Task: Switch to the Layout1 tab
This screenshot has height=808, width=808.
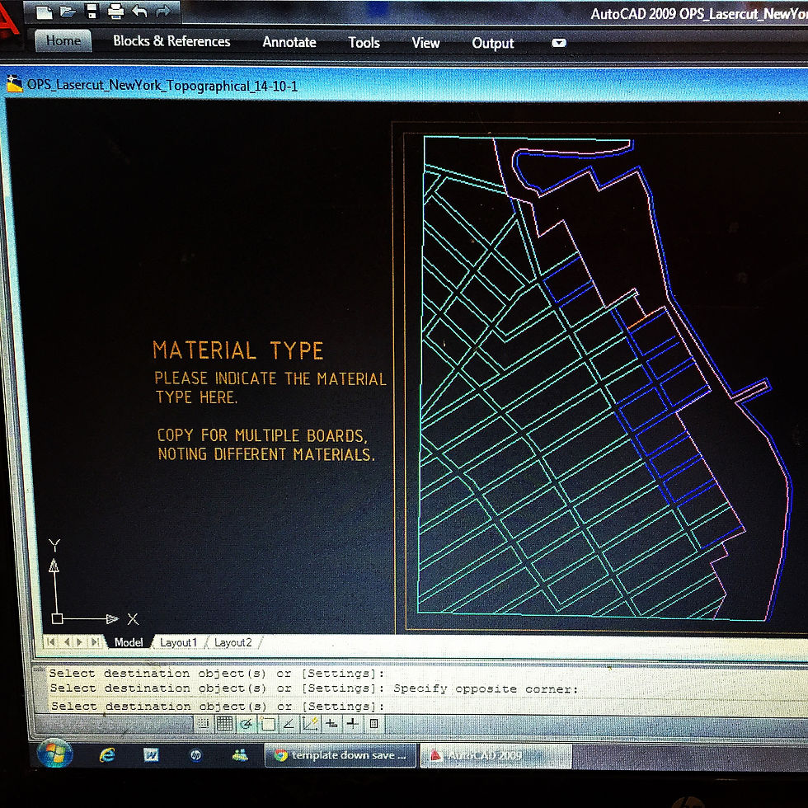Action: [178, 642]
